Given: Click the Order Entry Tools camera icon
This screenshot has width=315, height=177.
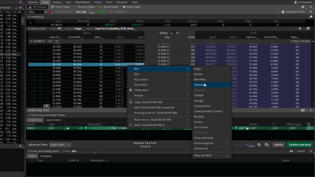Looking at the screenshot, I should pos(303,110).
